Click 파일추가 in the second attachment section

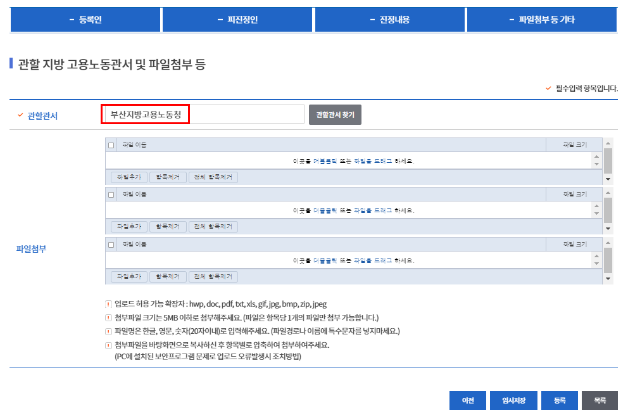129,226
